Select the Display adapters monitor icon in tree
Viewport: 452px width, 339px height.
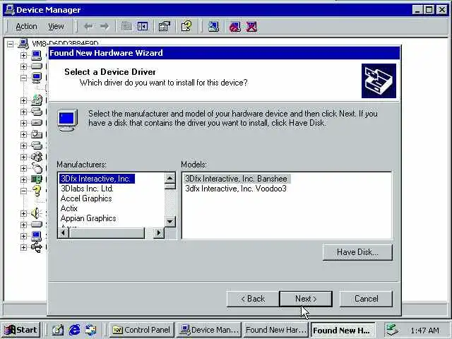point(37,78)
